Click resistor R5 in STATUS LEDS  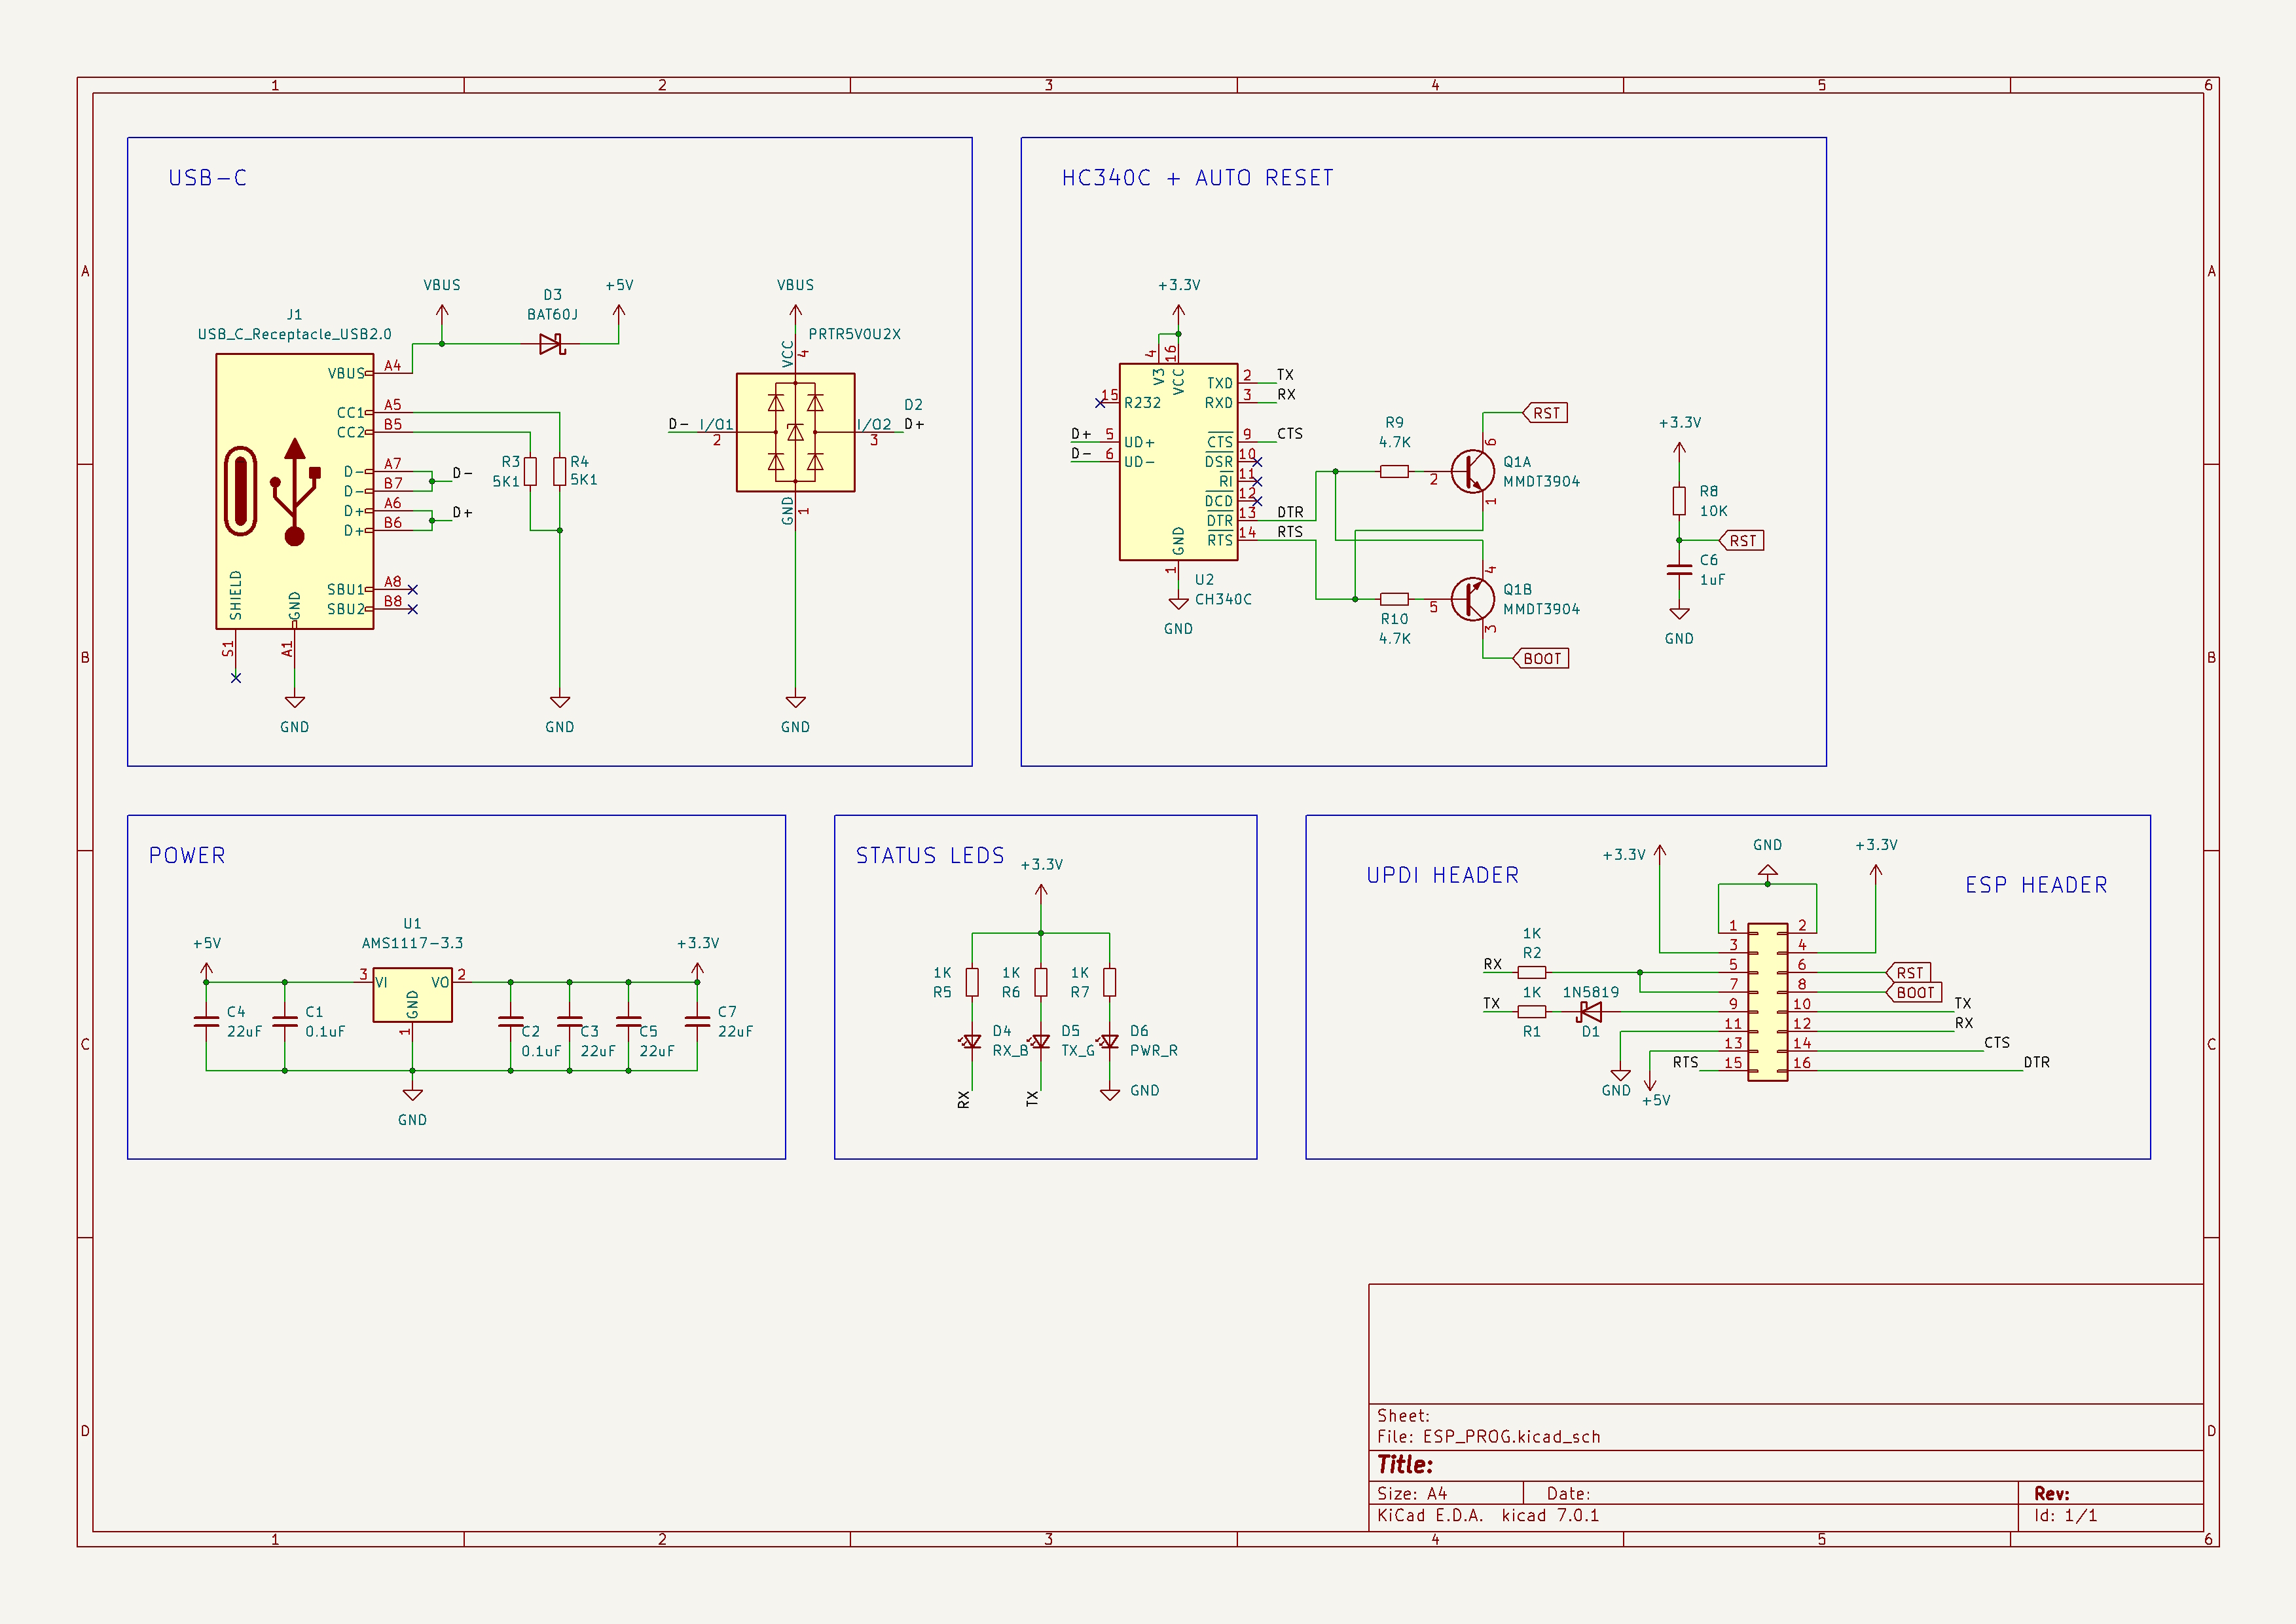(972, 982)
